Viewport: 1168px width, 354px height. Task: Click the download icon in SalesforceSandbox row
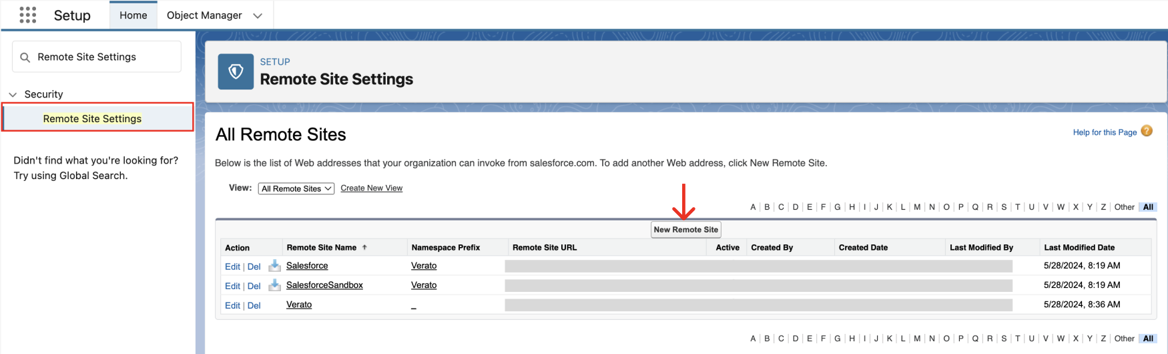274,285
